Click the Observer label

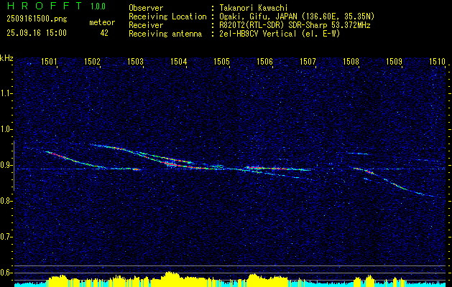[x=146, y=8]
